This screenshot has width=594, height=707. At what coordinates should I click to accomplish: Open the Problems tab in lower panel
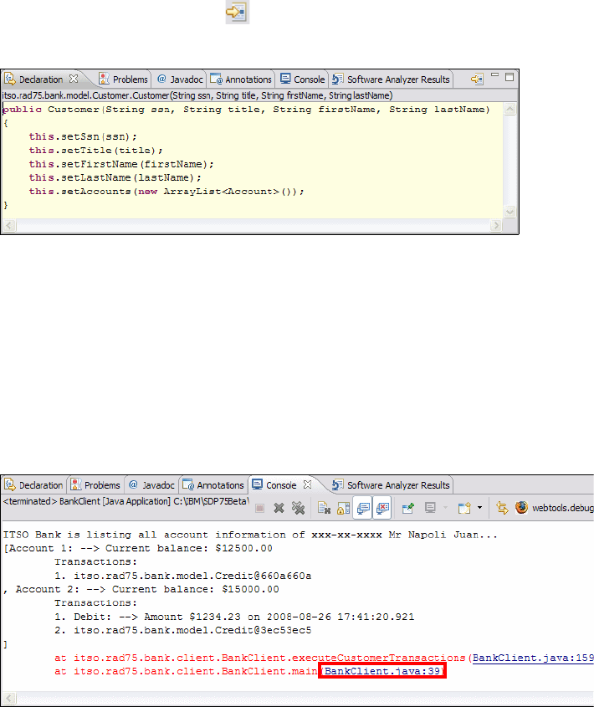[95, 485]
